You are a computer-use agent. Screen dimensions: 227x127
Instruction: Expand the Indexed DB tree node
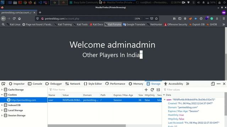coord(2,105)
